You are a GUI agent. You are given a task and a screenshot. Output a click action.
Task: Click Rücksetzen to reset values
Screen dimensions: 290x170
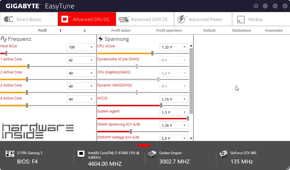[242, 31]
